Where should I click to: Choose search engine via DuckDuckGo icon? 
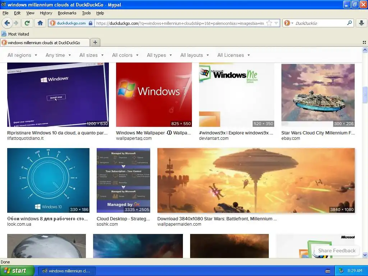[289, 23]
